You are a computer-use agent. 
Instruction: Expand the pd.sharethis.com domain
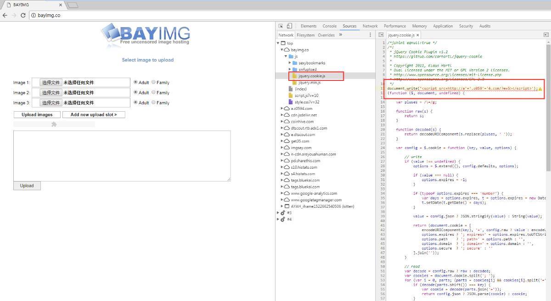282,161
